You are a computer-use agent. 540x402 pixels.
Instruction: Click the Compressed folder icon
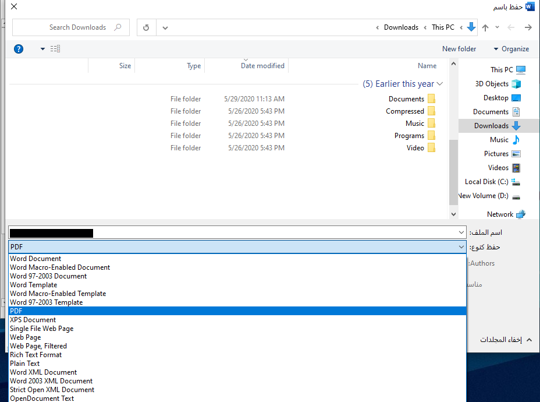pyautogui.click(x=431, y=111)
